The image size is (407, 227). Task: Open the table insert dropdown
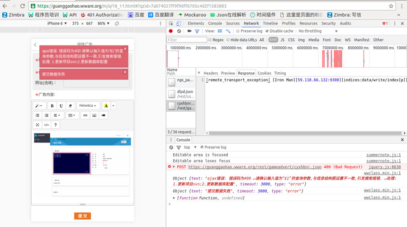click(x=72, y=115)
